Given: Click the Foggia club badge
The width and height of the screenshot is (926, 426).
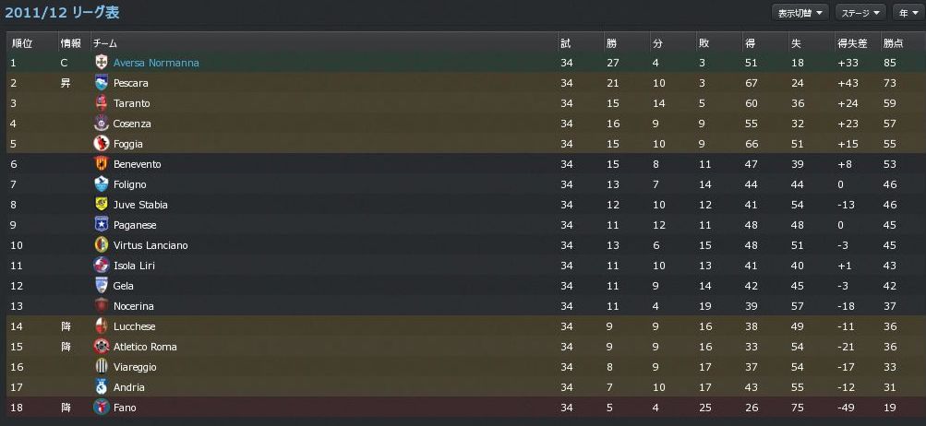Looking at the screenshot, I should 102,143.
